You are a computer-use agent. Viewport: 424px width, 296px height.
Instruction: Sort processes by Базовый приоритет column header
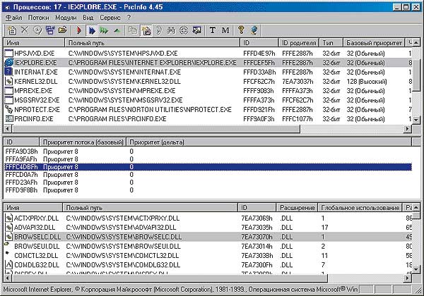378,43
